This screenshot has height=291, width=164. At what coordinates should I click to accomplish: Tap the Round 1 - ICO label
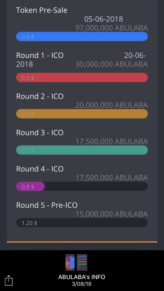click(40, 55)
